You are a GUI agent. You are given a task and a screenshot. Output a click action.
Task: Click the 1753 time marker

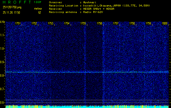coord(51,23)
